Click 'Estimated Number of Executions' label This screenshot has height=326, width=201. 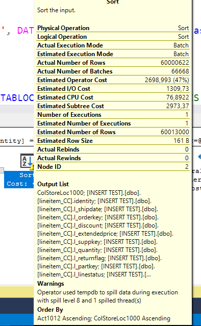[84, 123]
